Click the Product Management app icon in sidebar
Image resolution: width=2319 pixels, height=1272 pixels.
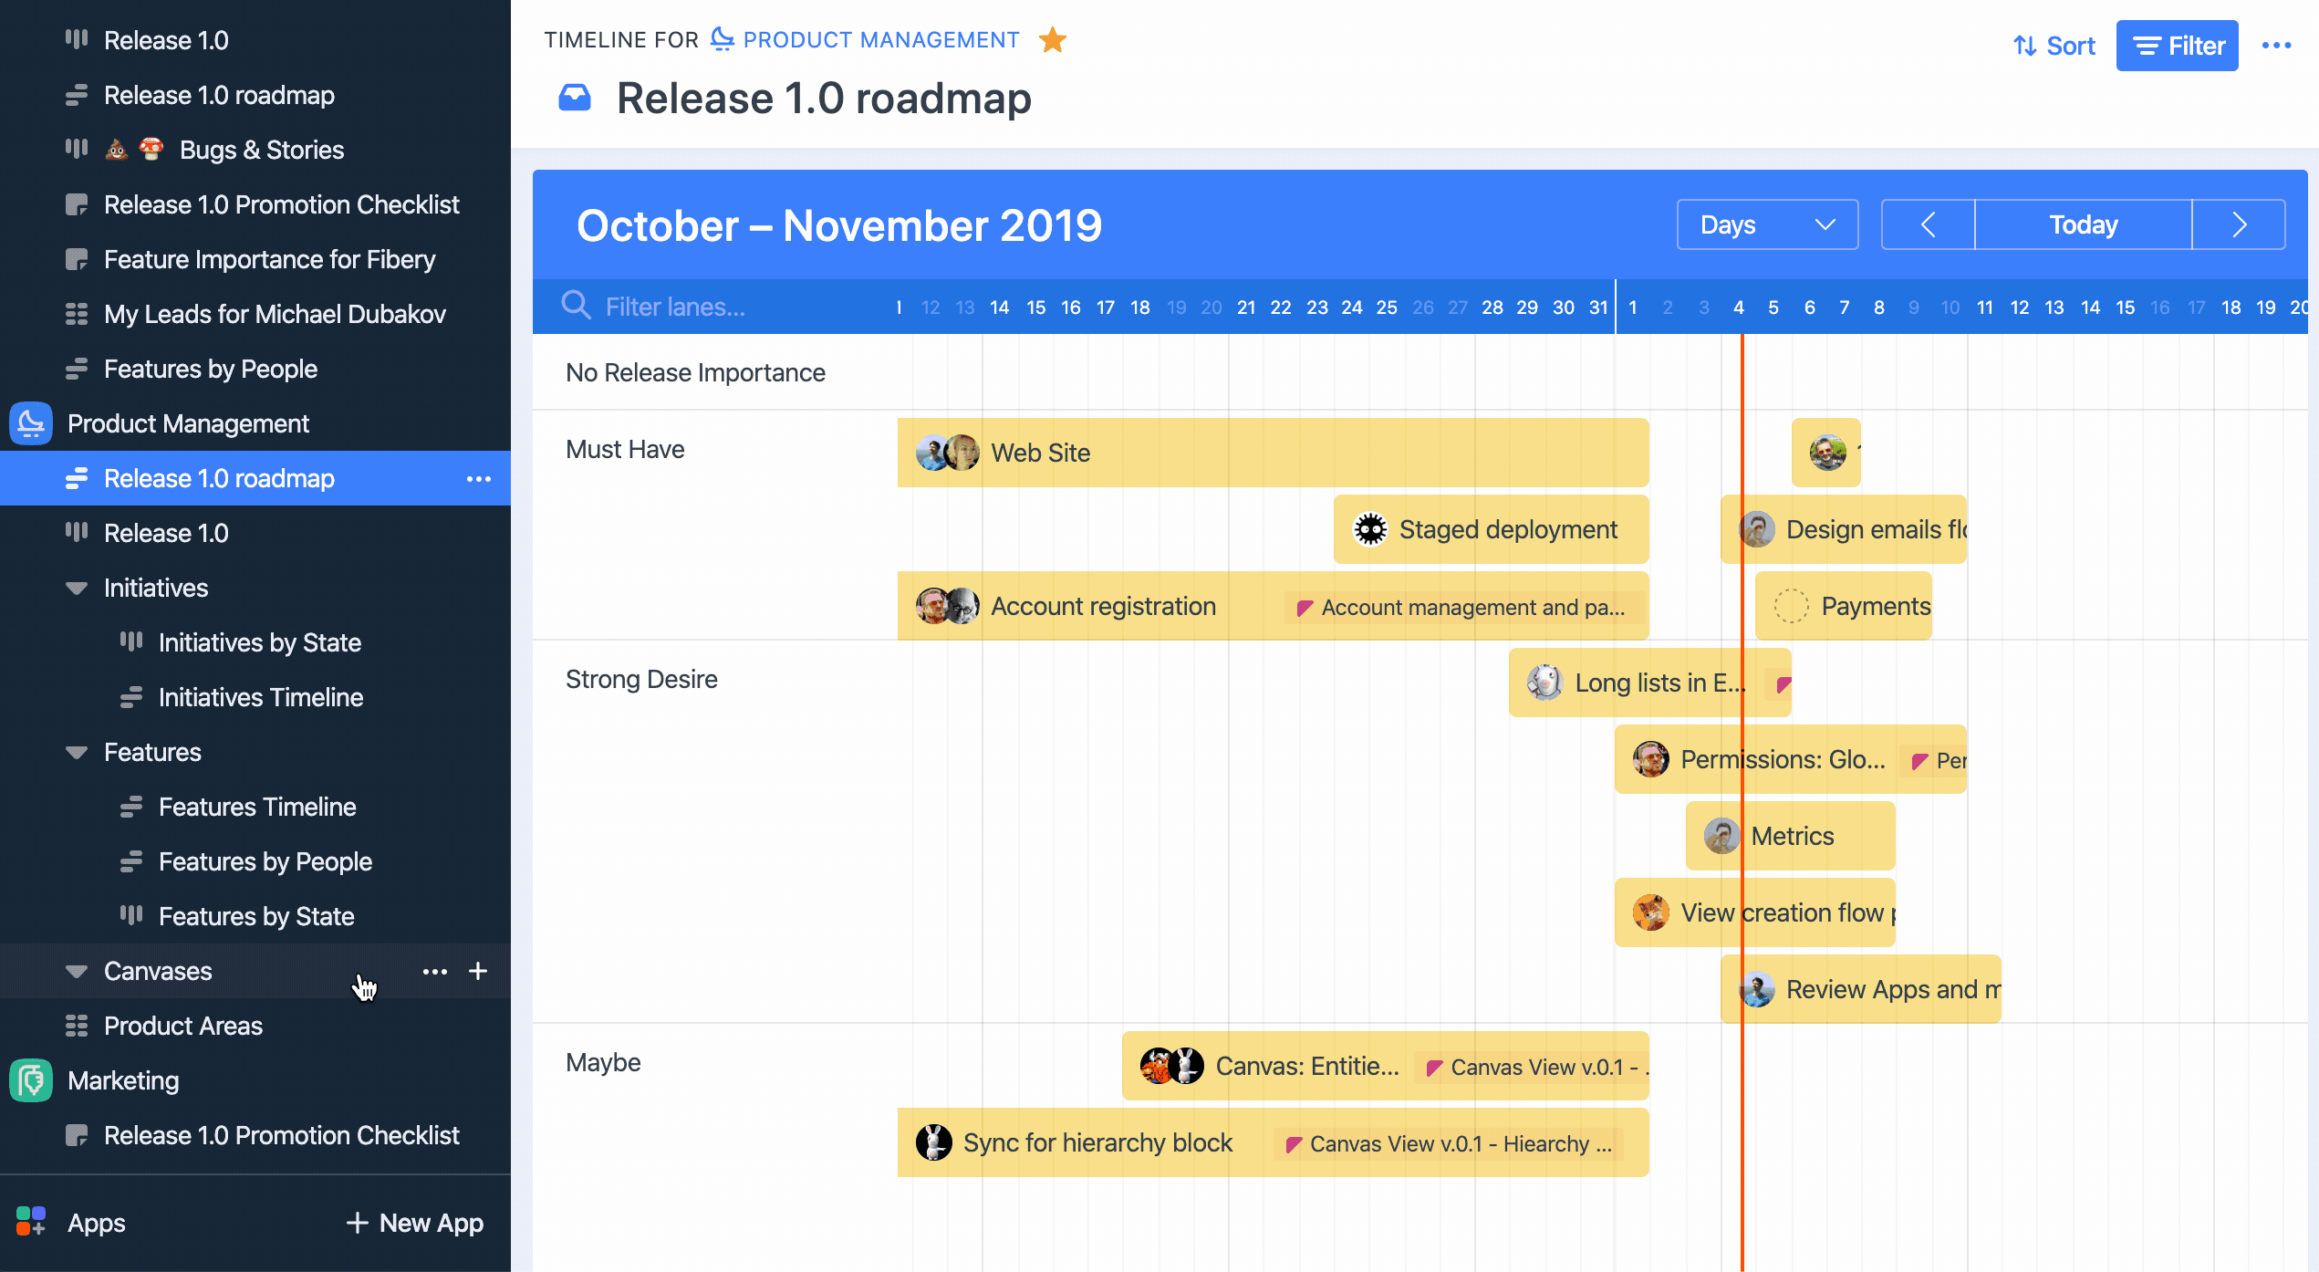(x=31, y=423)
